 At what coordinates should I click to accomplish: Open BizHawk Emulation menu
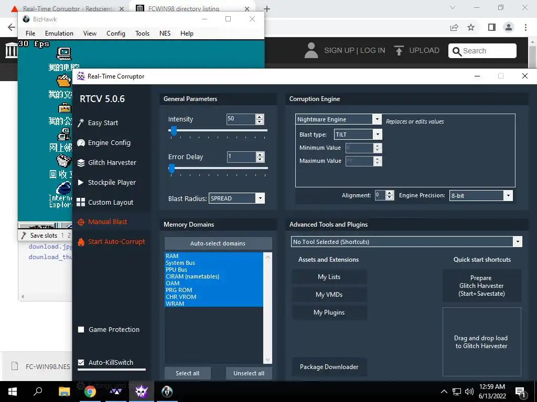59,33
